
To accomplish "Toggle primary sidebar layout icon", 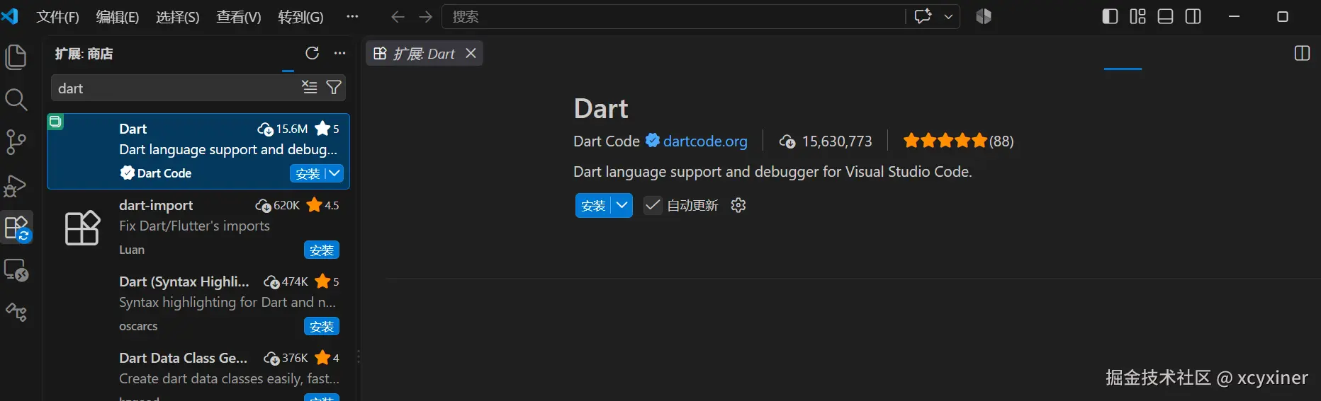I will 1110,16.
